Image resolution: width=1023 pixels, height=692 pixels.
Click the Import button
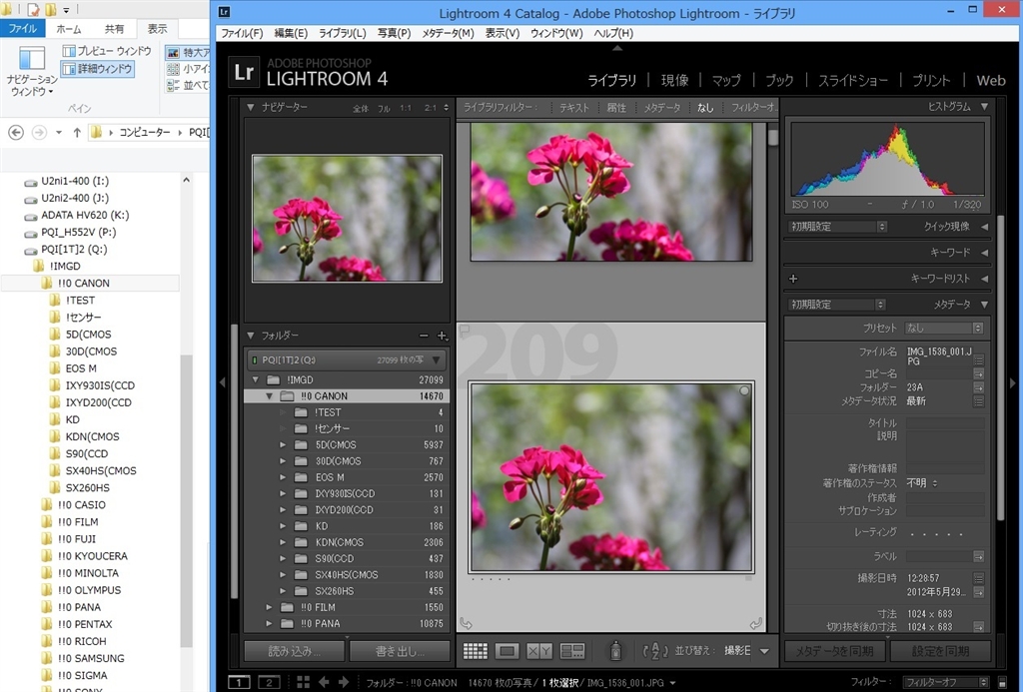295,651
